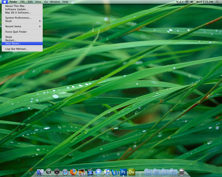Open the Window menu
222x177 pixels.
click(55, 2)
